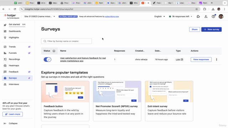Open Feedback in sidebar
The width and height of the screenshot is (228, 128).
14,72
